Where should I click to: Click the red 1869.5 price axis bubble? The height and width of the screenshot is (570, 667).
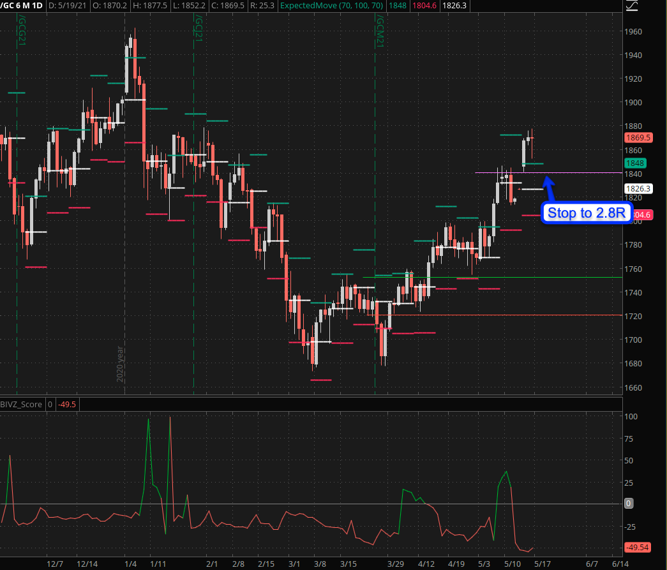[x=638, y=137]
